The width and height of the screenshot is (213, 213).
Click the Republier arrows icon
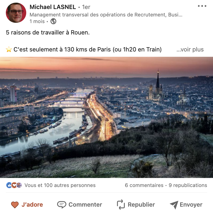click(x=121, y=205)
